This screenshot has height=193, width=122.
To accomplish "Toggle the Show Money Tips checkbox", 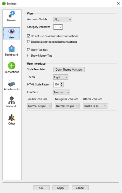I will pyautogui.click(x=29, y=56).
